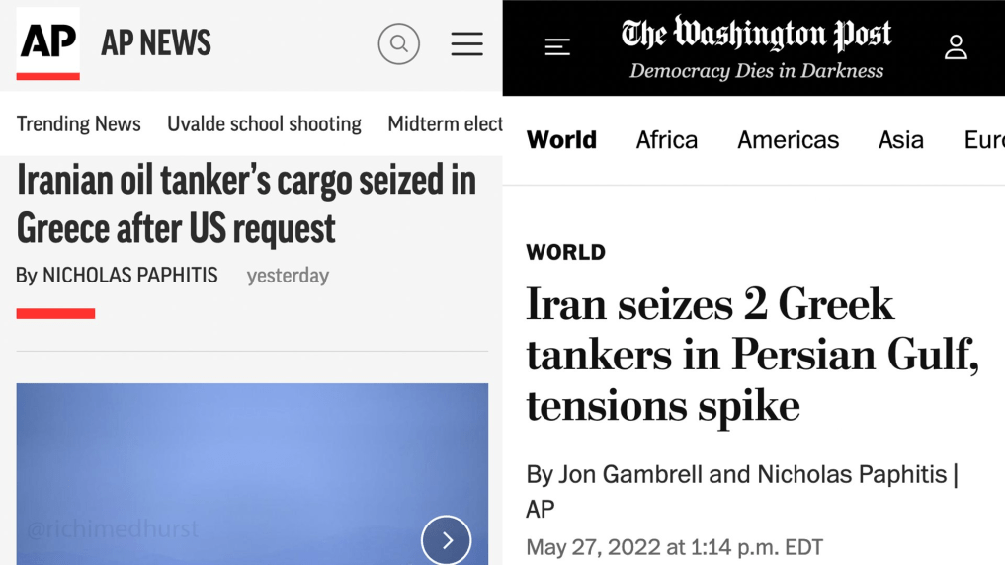Open the Washington Post account profile icon
The width and height of the screenshot is (1005, 565).
[955, 46]
